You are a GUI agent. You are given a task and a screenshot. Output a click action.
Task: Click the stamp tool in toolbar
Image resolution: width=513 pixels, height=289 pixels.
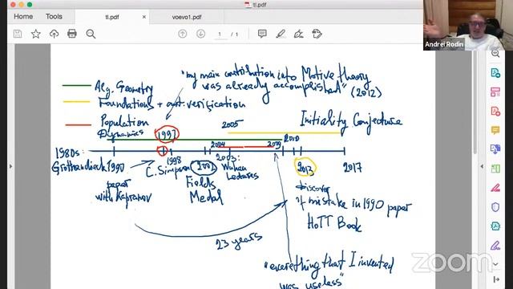[x=317, y=34]
